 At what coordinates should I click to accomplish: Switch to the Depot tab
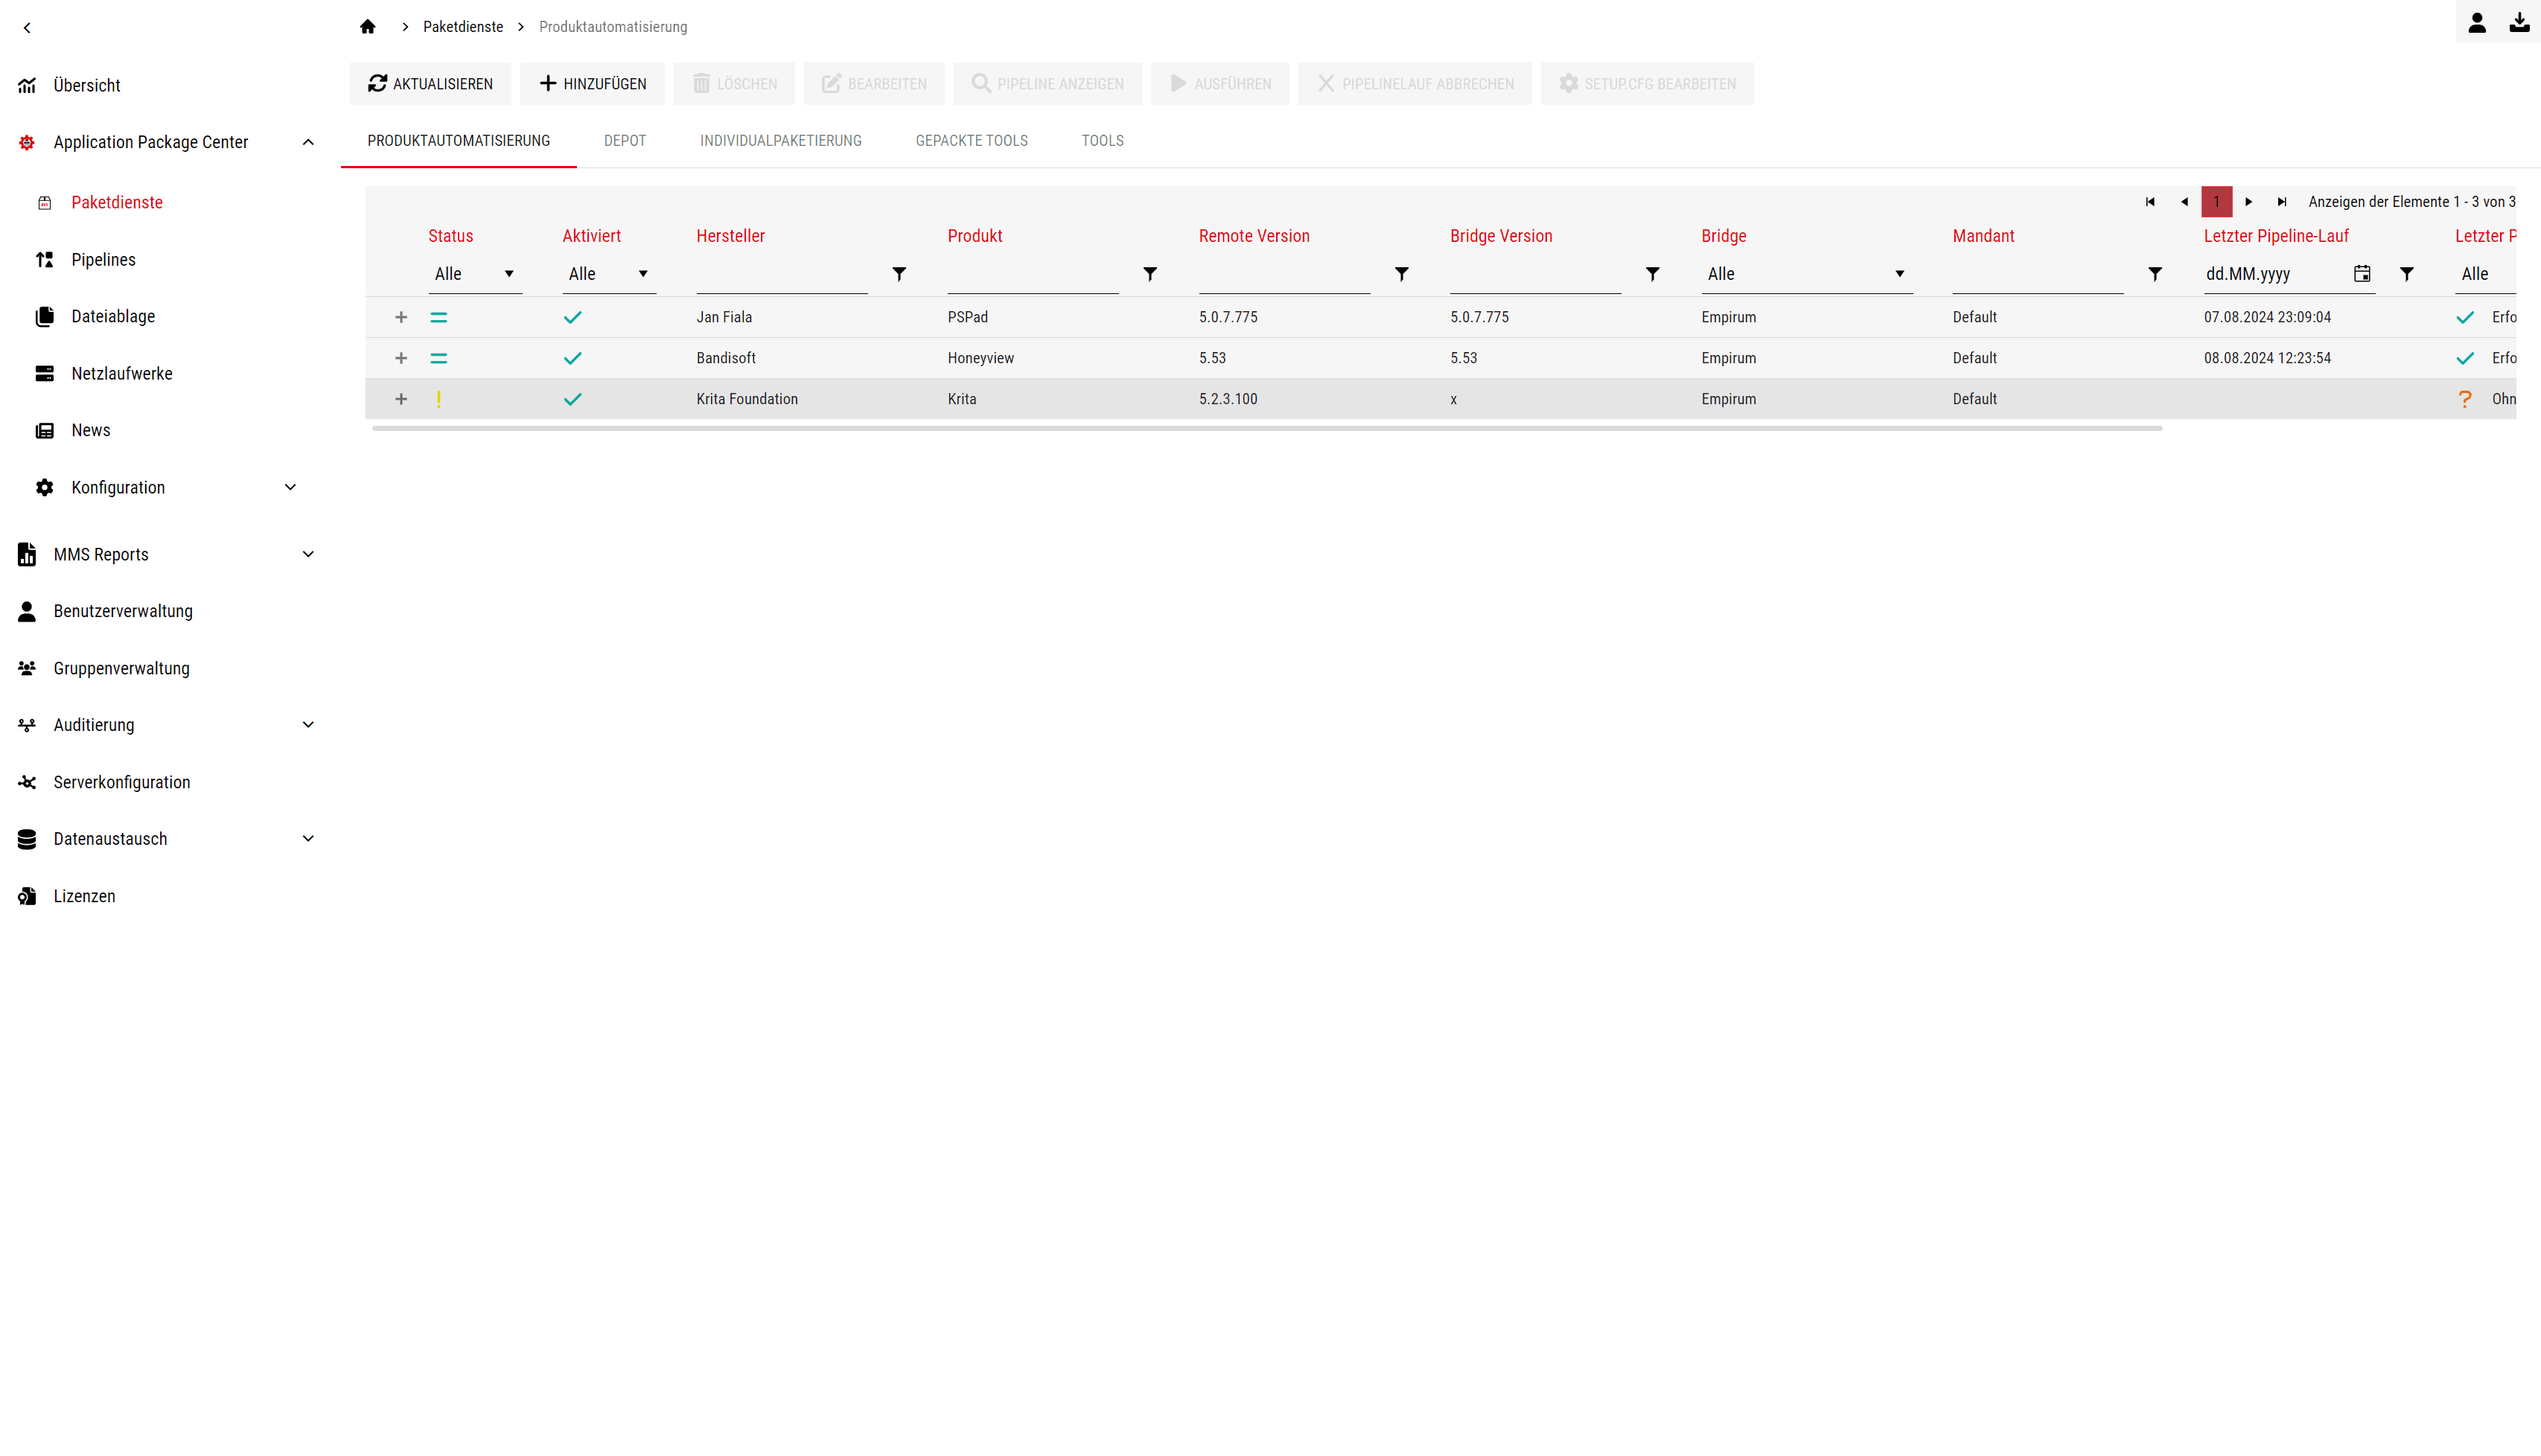coord(625,141)
